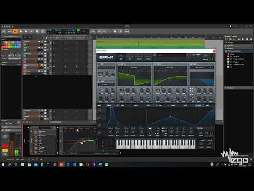Open the Serum Menu button
This screenshot has height=191, width=254.
(198, 55)
